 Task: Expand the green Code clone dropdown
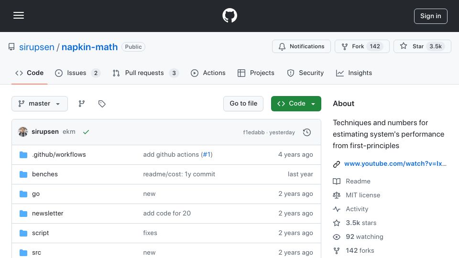click(x=296, y=104)
